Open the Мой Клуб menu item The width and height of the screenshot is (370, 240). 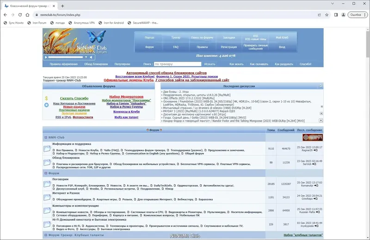point(282,37)
